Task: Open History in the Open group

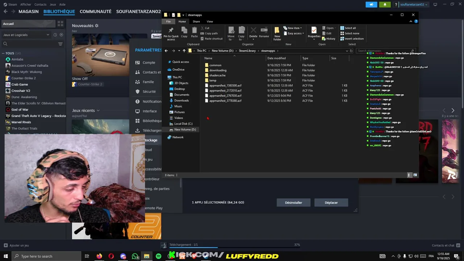Action: (x=328, y=39)
